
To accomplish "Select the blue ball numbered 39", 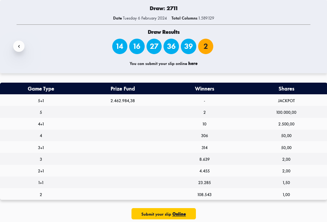I will point(188,47).
